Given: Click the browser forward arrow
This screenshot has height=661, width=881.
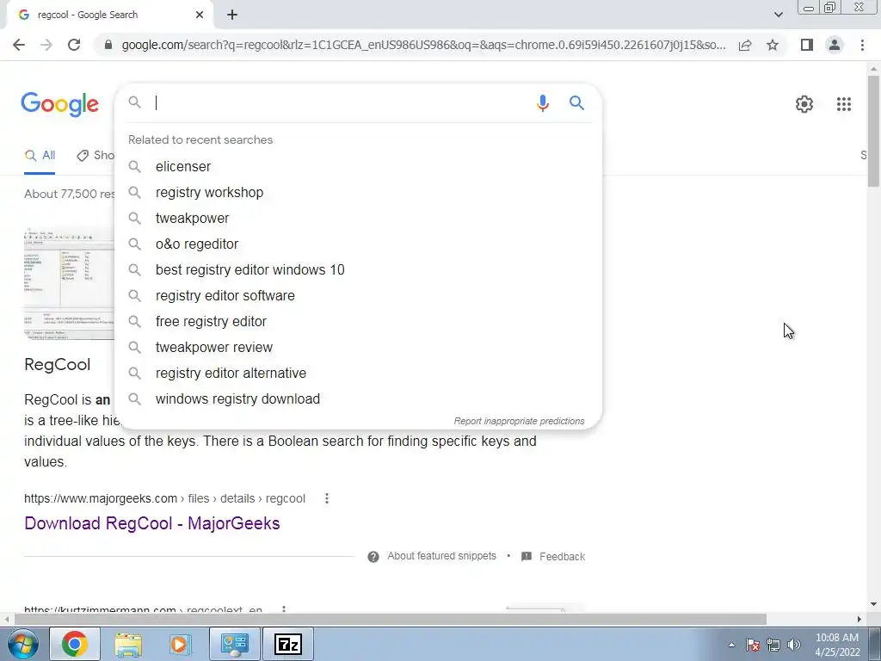Looking at the screenshot, I should pyautogui.click(x=46, y=45).
